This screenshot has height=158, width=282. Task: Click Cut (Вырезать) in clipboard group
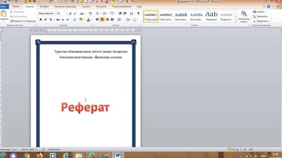(17, 12)
